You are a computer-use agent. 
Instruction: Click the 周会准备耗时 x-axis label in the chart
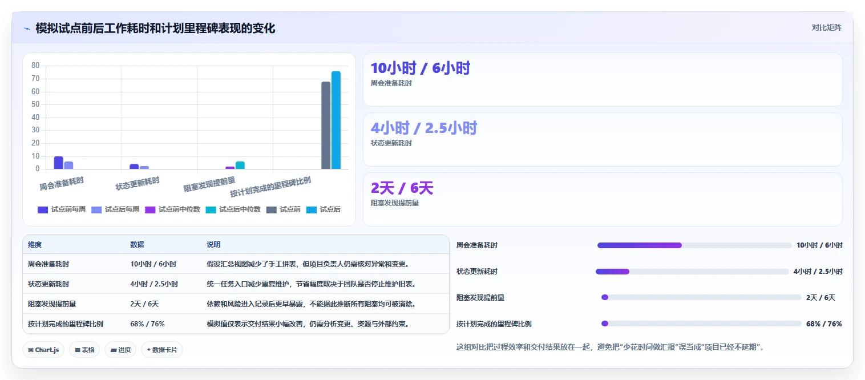62,184
